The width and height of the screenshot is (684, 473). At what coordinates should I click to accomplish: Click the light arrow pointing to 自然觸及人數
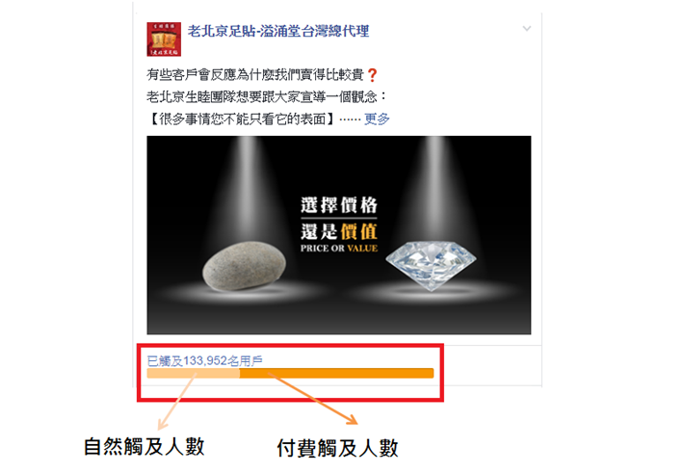click(x=176, y=402)
